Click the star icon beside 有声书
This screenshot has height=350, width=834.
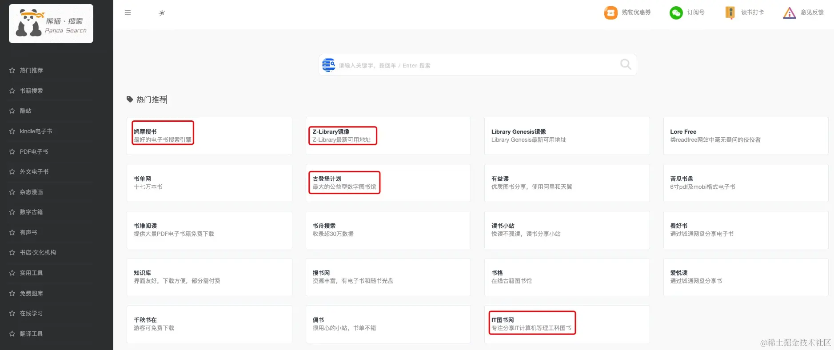point(12,232)
